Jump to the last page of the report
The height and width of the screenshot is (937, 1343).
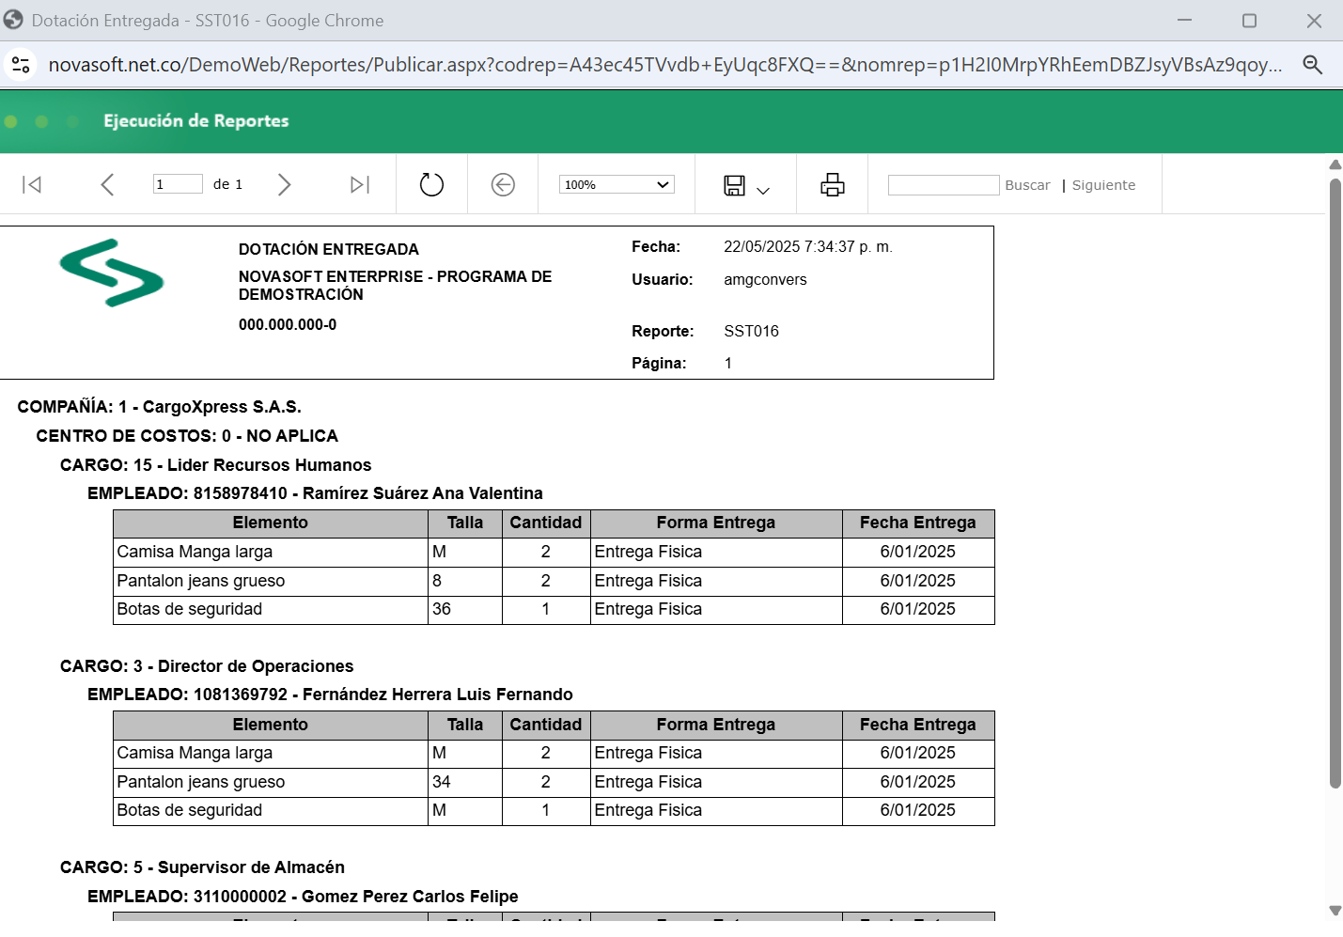[358, 184]
